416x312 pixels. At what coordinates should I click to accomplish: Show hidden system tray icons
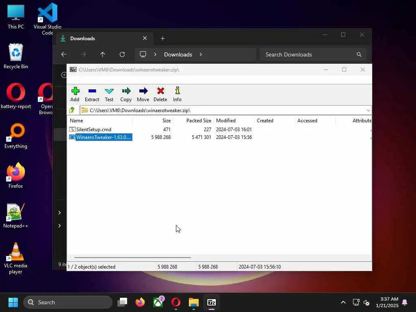tap(343, 302)
